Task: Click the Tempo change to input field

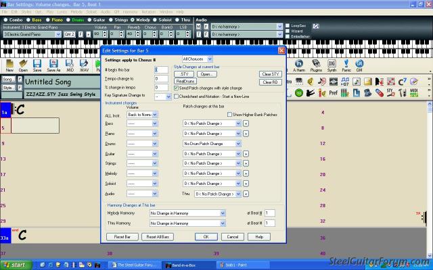Action: 161,78
